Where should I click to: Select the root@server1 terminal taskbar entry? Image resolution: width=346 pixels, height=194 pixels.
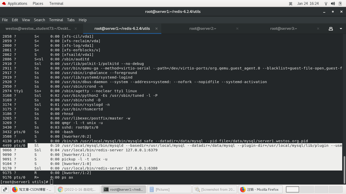[x=124, y=189]
